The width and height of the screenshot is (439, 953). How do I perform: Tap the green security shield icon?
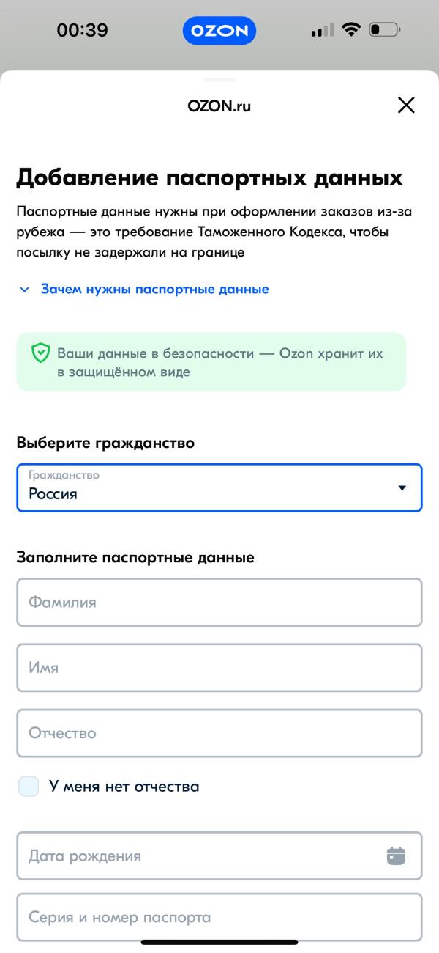[x=40, y=354]
